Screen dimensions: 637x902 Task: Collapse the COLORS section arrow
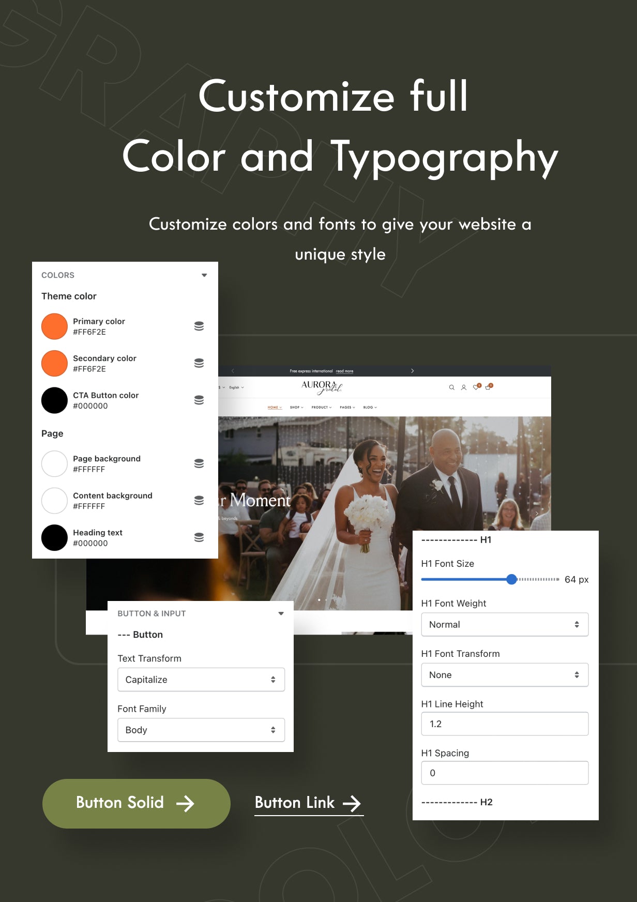(x=204, y=275)
